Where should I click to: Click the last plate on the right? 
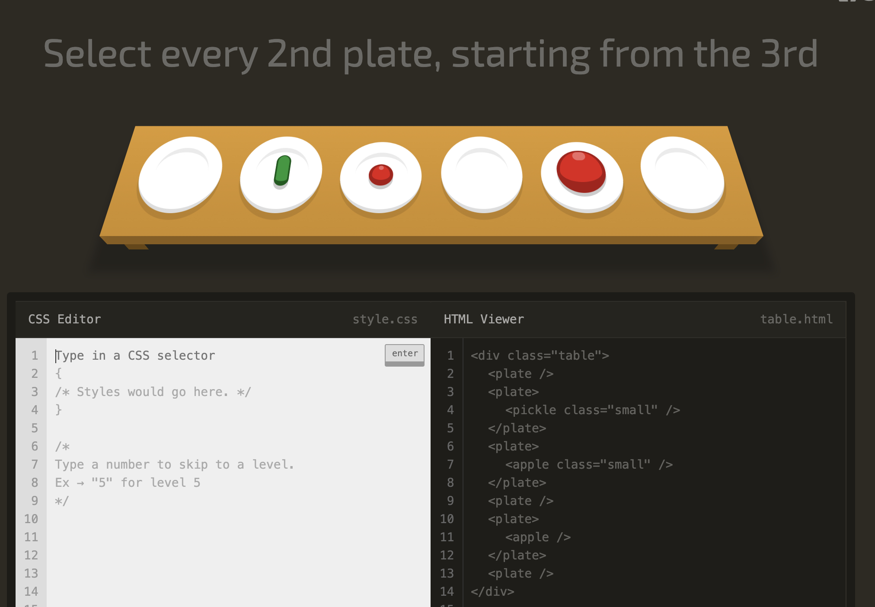click(x=682, y=174)
